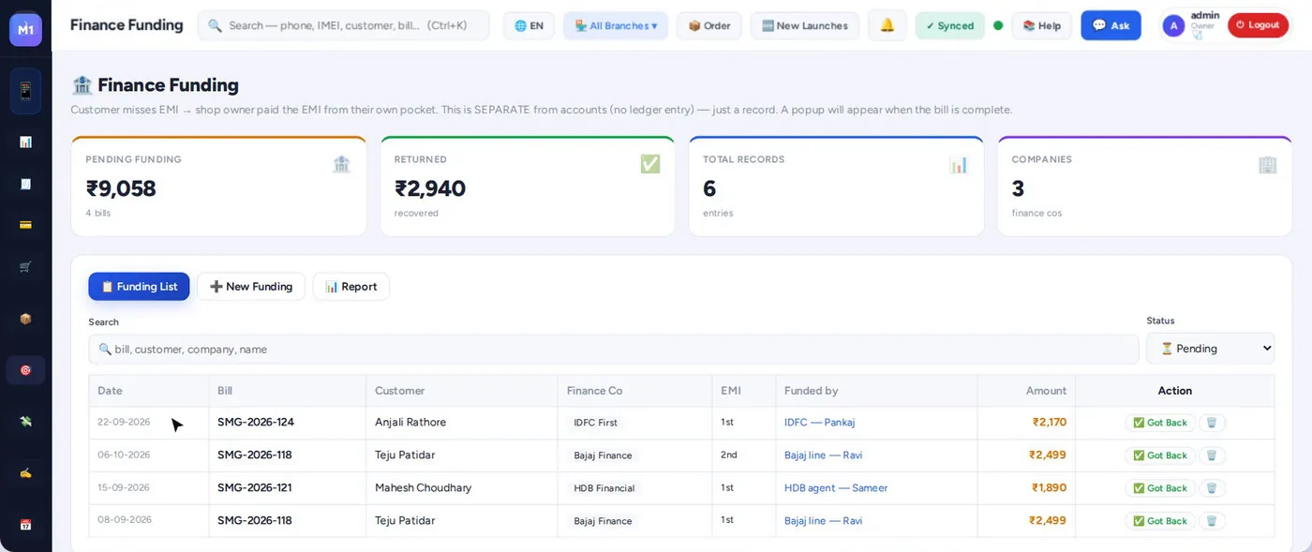
Task: Click the Synced status button
Action: coord(949,25)
